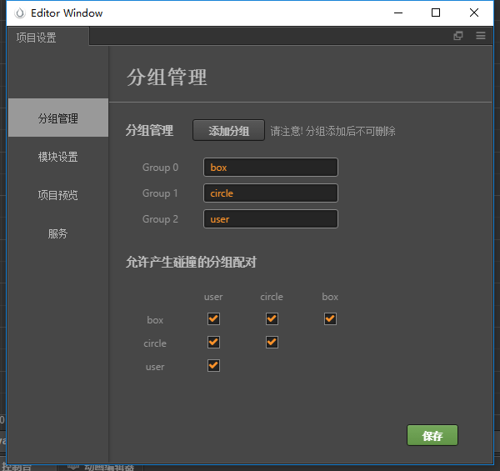Image resolution: width=500 pixels, height=471 pixels.
Task: Maximize the Editor Window
Action: (x=436, y=13)
